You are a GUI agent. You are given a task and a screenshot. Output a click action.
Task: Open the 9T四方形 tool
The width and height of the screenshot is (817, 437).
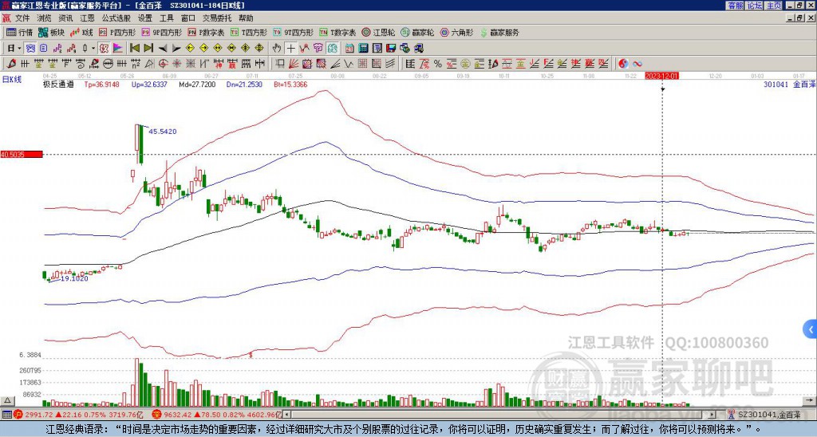294,32
